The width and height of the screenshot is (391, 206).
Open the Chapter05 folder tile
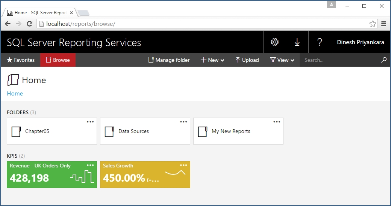tap(52, 131)
